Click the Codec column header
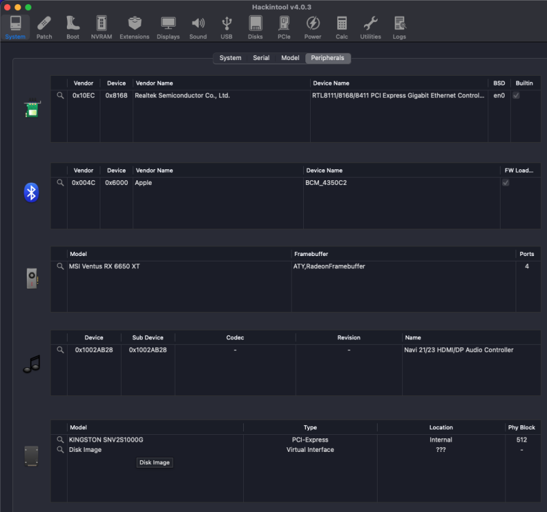The width and height of the screenshot is (547, 512). pos(235,337)
